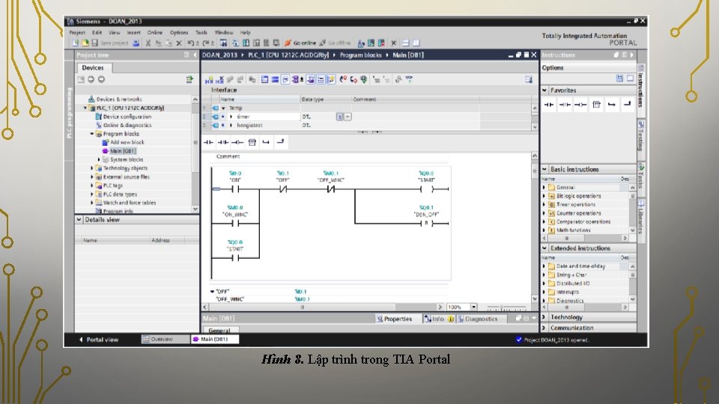
Task: Open the Insert menu
Action: point(134,32)
